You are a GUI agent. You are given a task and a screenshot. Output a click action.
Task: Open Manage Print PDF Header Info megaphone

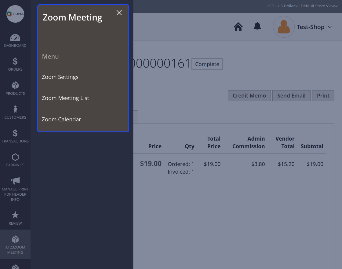(x=15, y=181)
